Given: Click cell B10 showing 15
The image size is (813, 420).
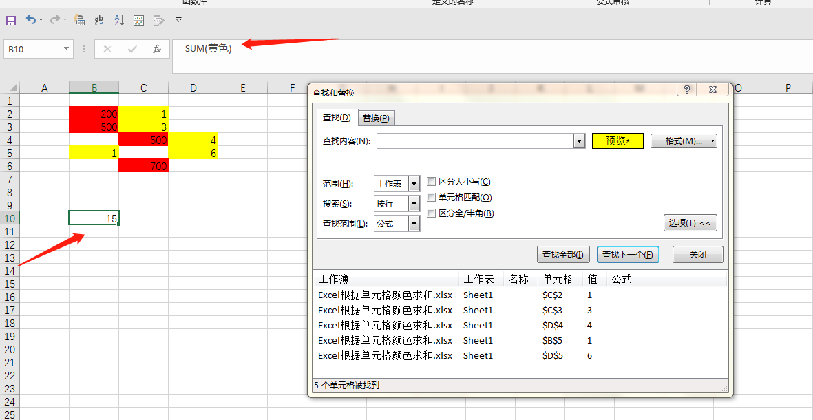Looking at the screenshot, I should [94, 218].
